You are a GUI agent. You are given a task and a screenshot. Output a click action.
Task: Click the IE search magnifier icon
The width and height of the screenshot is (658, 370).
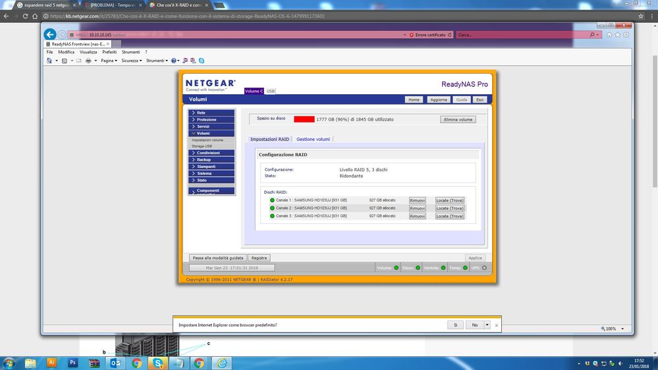point(592,35)
